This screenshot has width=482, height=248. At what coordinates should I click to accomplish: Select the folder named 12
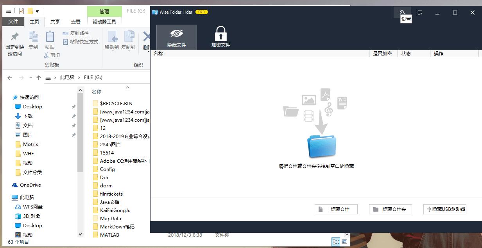103,128
